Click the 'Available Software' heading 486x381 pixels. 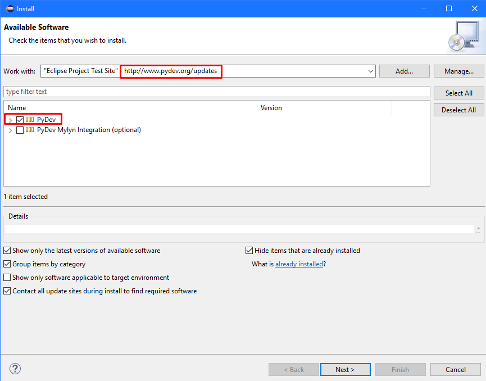tap(37, 28)
